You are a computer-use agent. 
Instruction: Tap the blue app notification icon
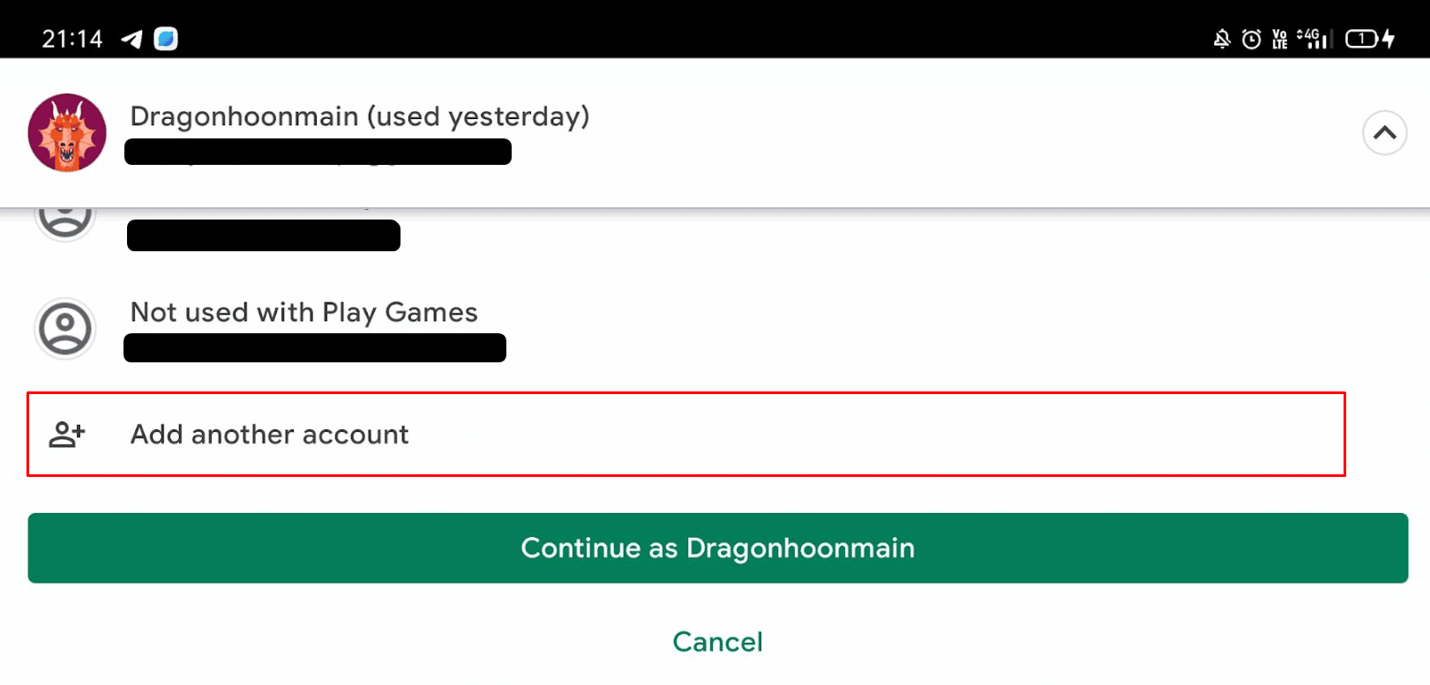point(166,39)
